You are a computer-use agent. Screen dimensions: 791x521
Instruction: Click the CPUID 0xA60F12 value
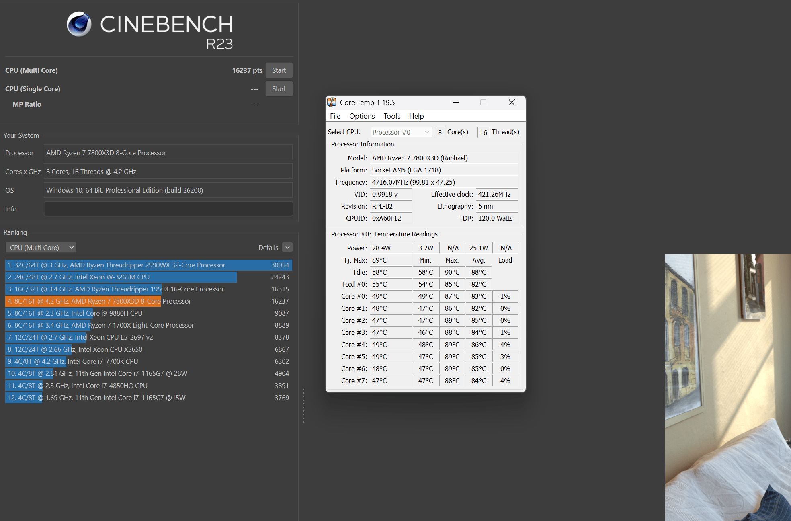pos(391,218)
